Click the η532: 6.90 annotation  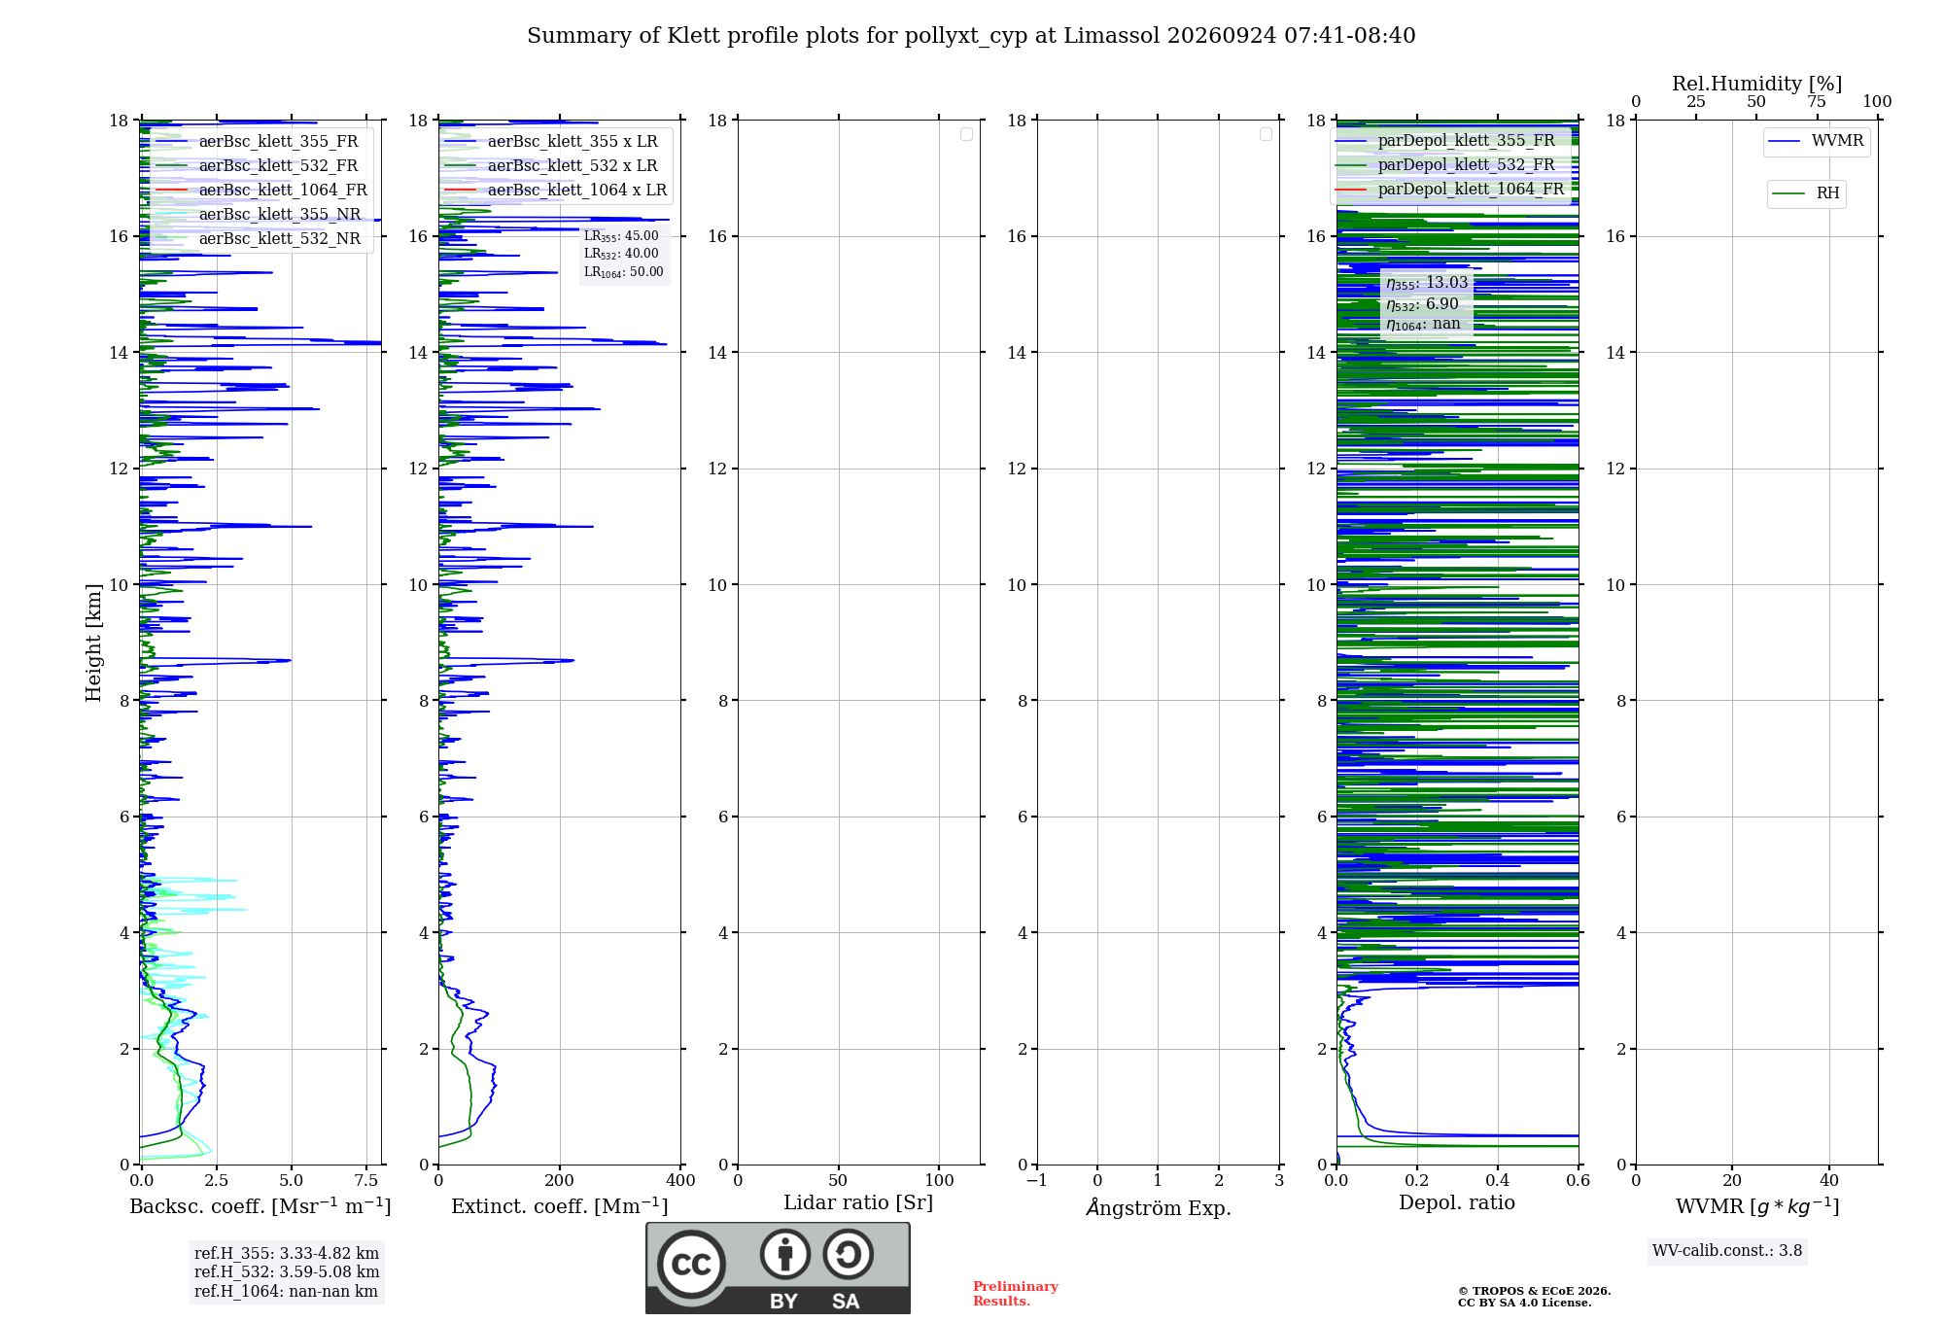(1422, 304)
